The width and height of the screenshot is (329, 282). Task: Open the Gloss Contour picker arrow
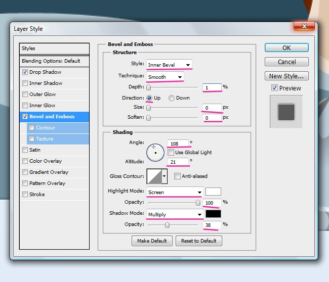point(164,176)
